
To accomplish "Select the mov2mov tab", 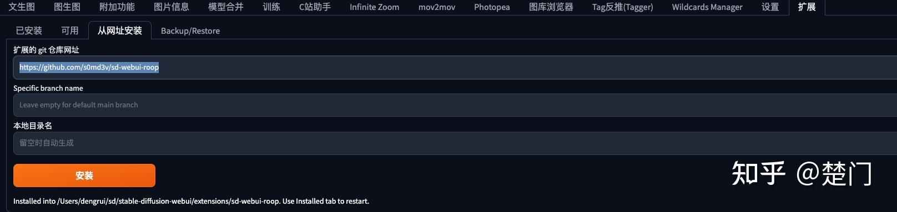I will pos(437,7).
